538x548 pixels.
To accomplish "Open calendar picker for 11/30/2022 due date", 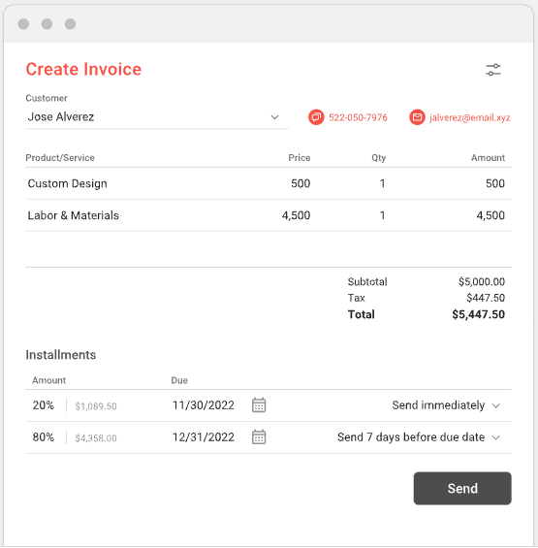I will (259, 405).
